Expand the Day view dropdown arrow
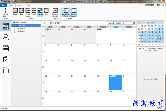Screen dimensions: 166x112 (x=21, y=16)
